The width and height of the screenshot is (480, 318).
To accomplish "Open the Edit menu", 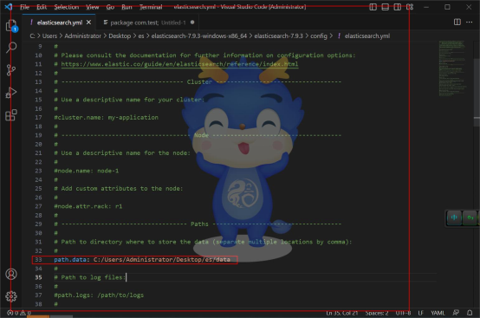I will tap(42, 7).
